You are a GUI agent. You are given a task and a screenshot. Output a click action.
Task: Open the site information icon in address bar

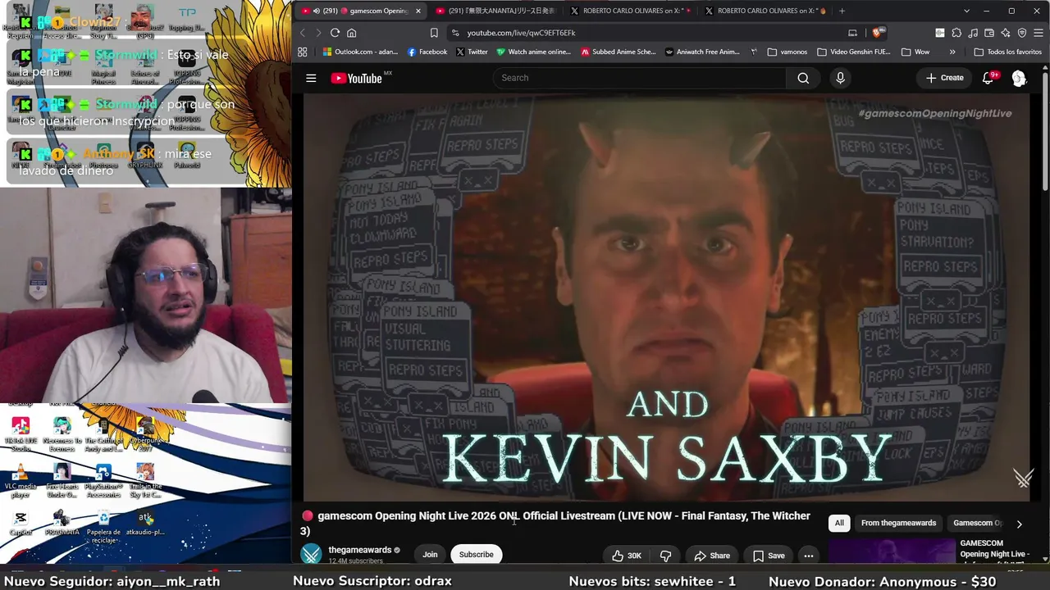(455, 33)
